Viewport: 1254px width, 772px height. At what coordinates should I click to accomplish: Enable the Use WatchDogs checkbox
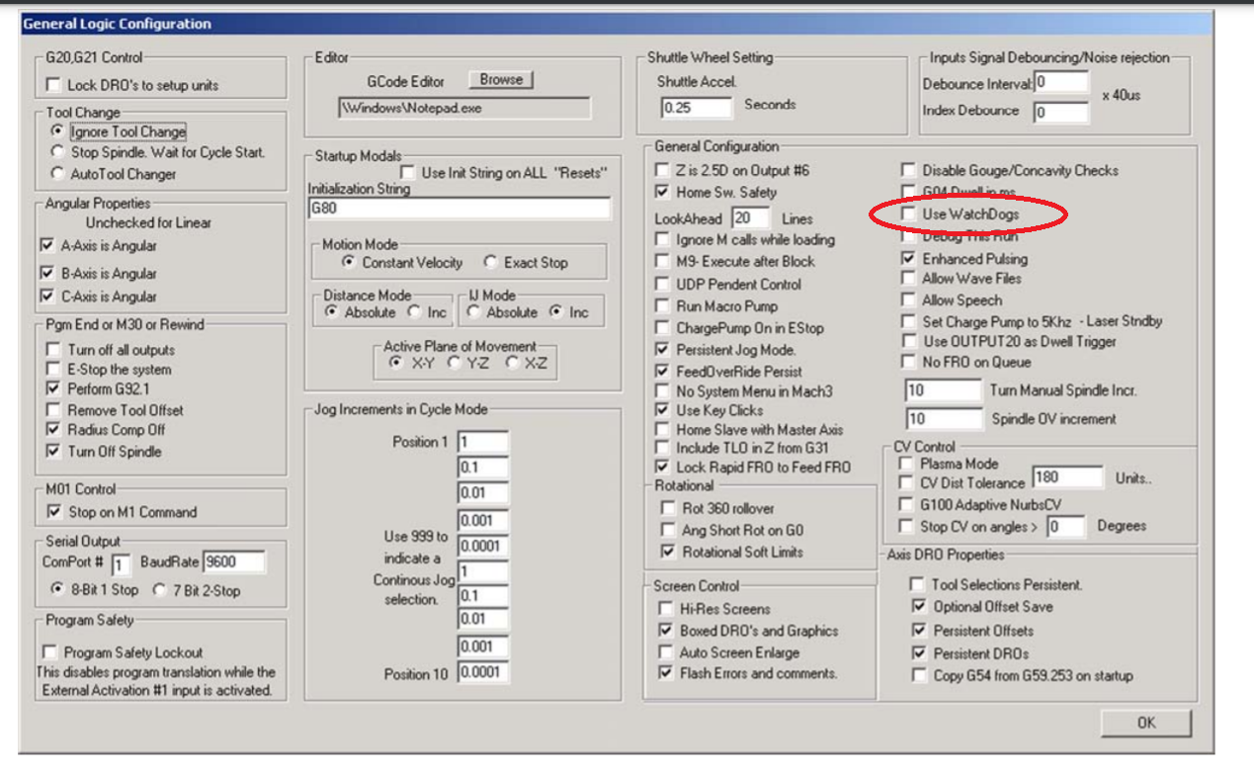[x=908, y=214]
